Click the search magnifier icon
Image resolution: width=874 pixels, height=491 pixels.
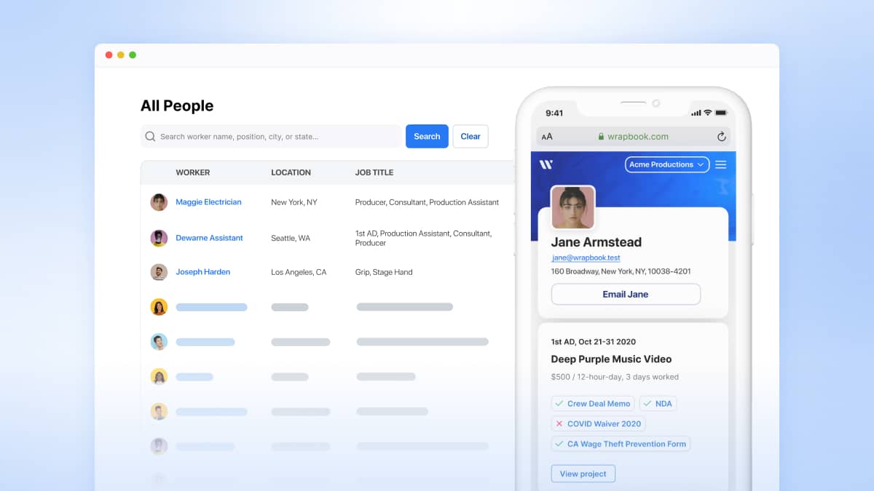(x=150, y=136)
